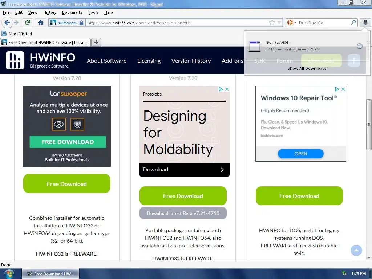Screen dimensions: 372x279
Task: Open the History menu
Action: pos(49,12)
